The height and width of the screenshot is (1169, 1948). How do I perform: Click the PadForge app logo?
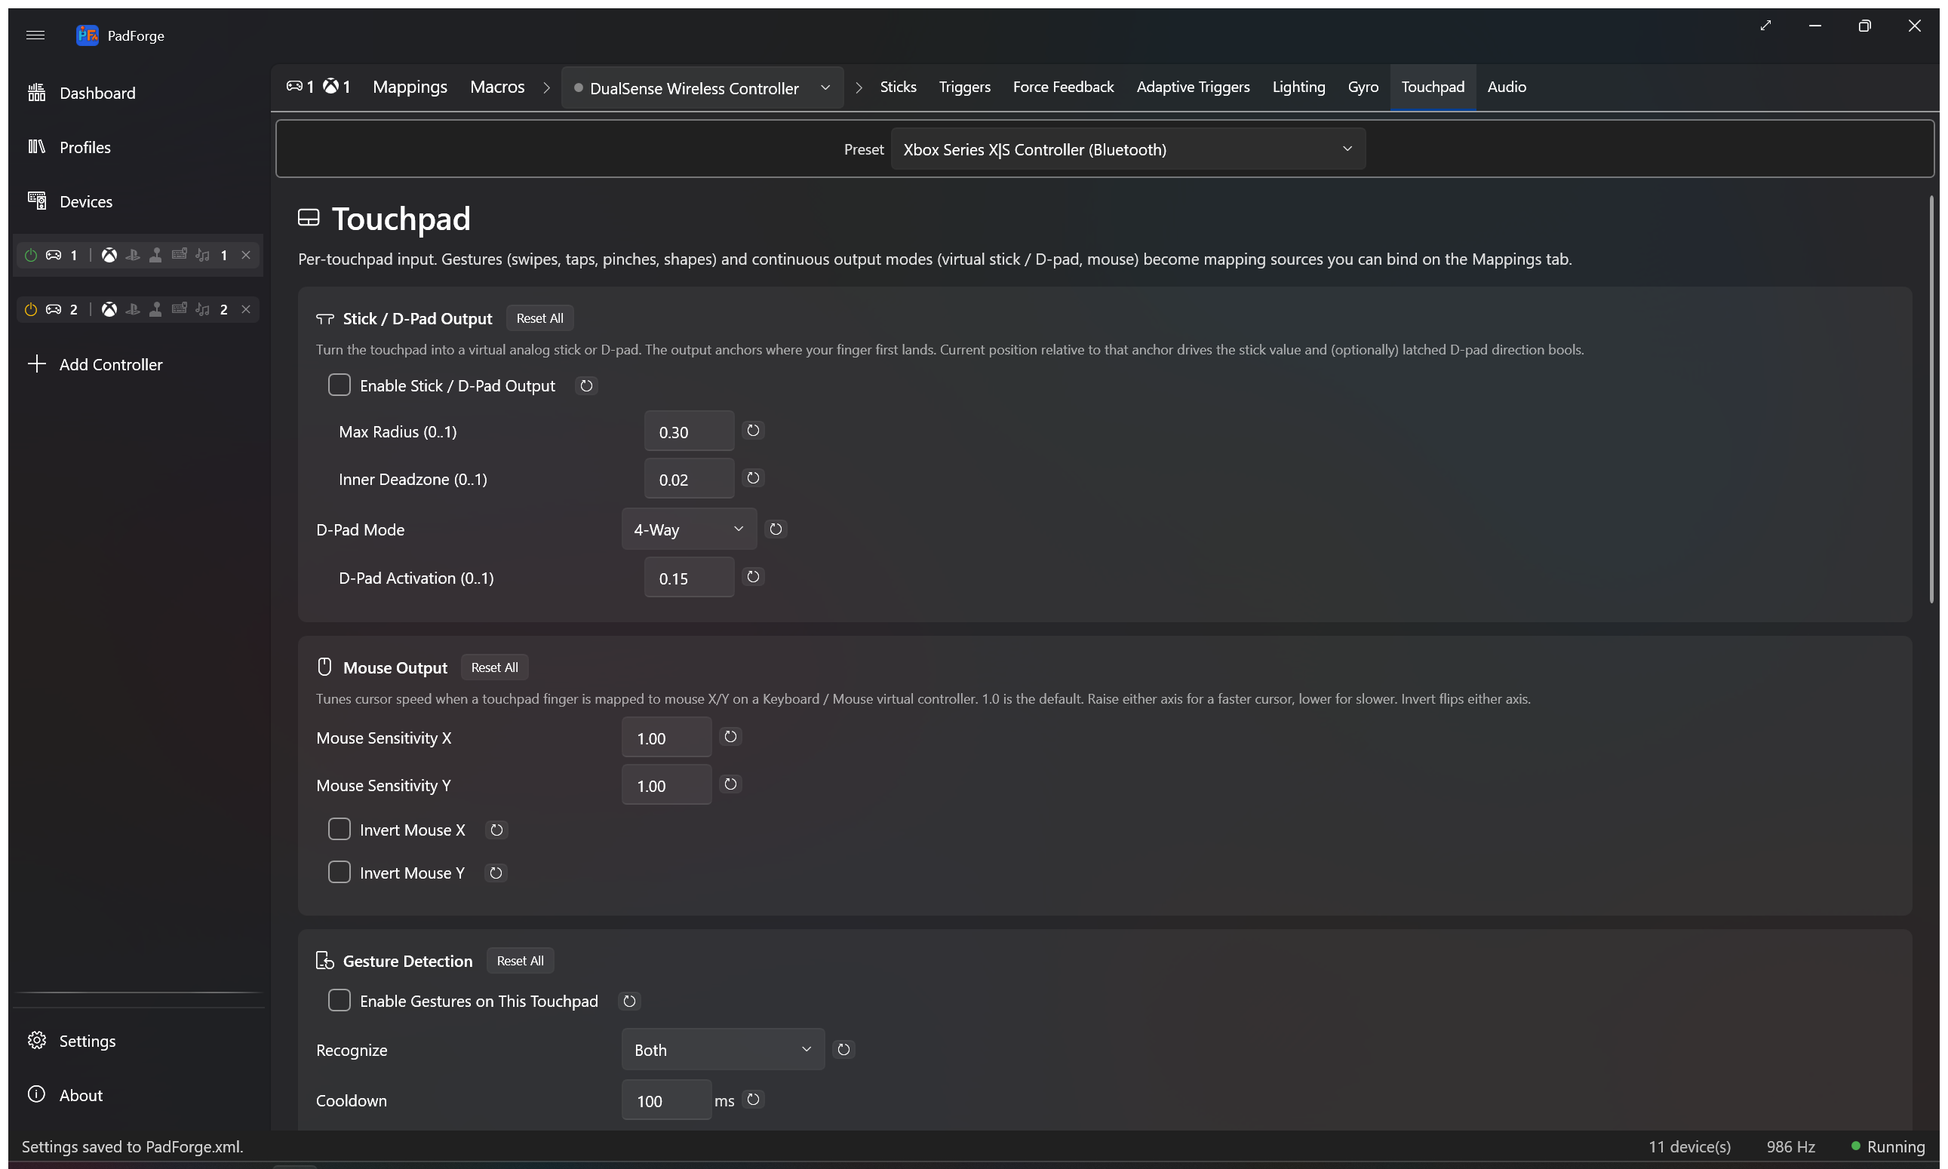[88, 35]
